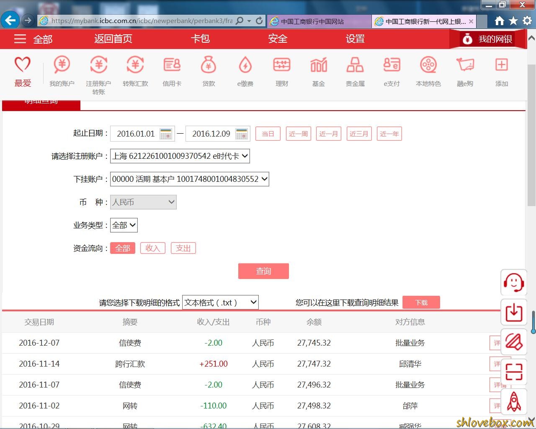Expand the 币种 人民币 dropdown
This screenshot has width=536, height=429.
pyautogui.click(x=143, y=202)
